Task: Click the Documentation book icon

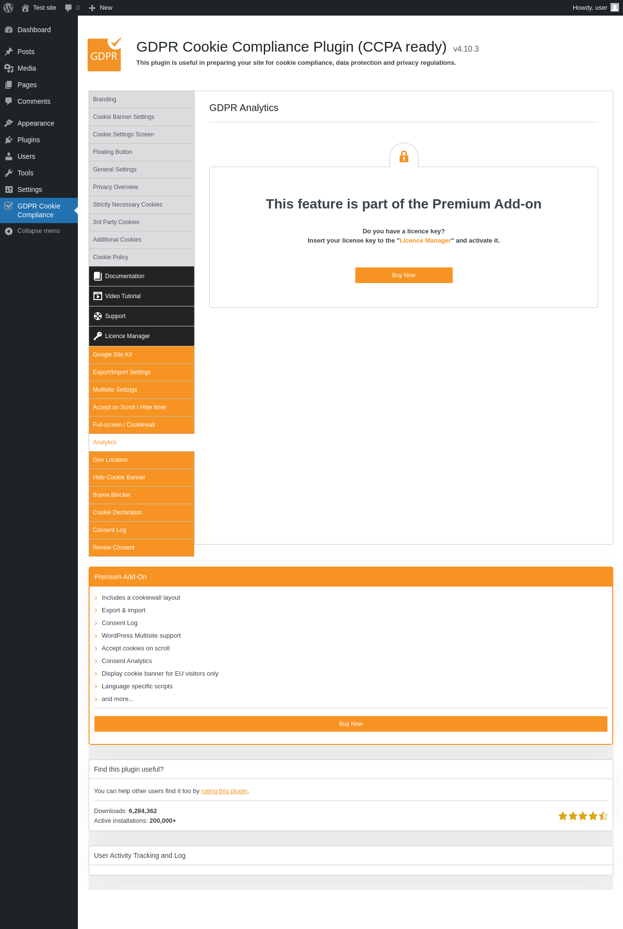Action: click(98, 276)
